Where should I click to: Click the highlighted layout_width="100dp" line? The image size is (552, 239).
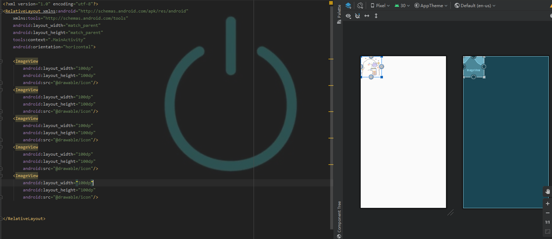click(x=58, y=183)
